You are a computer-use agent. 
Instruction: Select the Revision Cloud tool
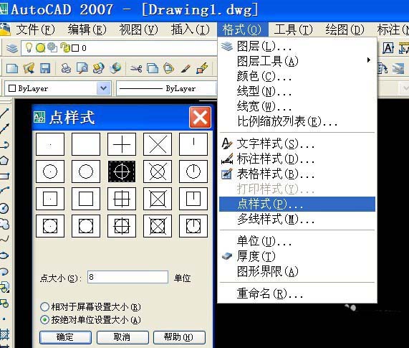click(x=4, y=224)
